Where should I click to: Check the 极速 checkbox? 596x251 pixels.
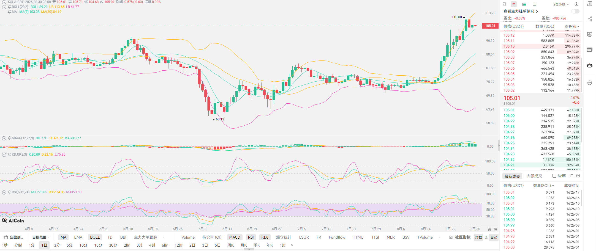(x=554, y=176)
